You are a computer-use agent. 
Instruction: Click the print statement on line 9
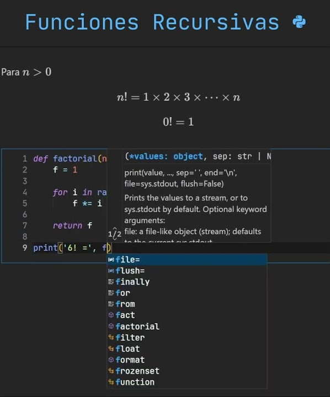click(x=72, y=248)
